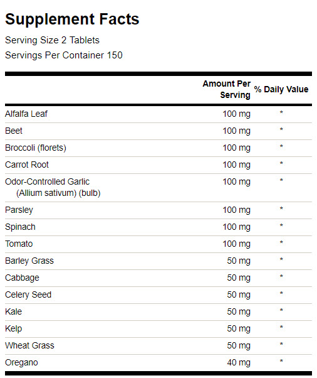Click Odor-Controlled Garlic ingredient name
This screenshot has height=378, width=317.
(47, 181)
